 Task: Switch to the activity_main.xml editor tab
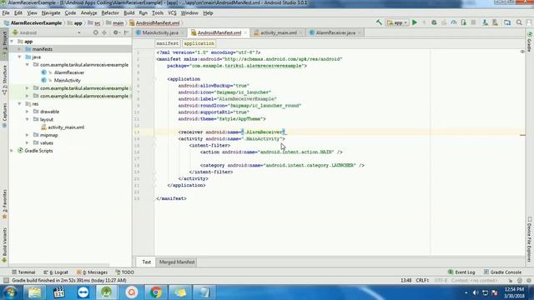coord(278,32)
